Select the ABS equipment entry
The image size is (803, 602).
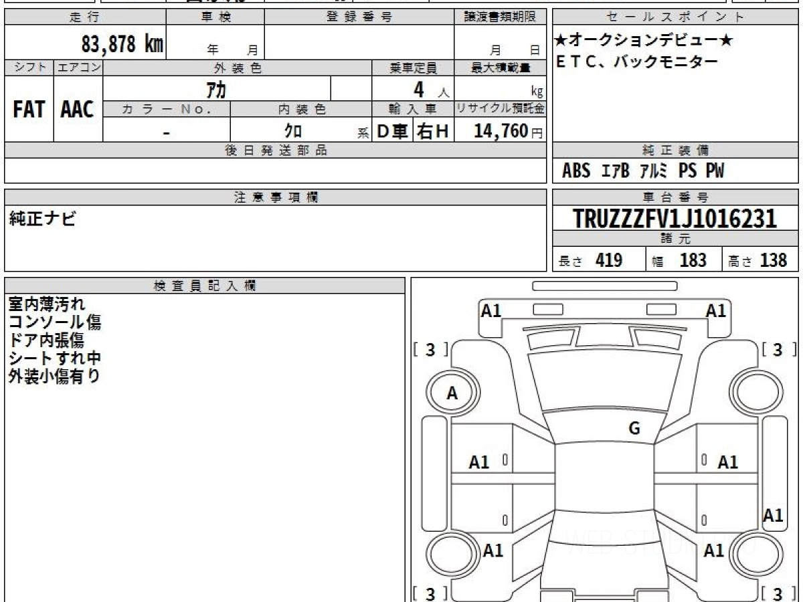576,171
